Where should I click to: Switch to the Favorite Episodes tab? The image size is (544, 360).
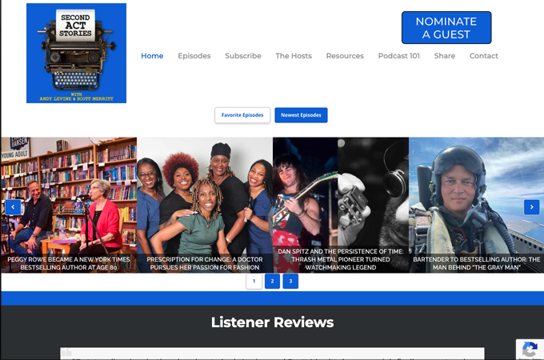click(x=242, y=115)
